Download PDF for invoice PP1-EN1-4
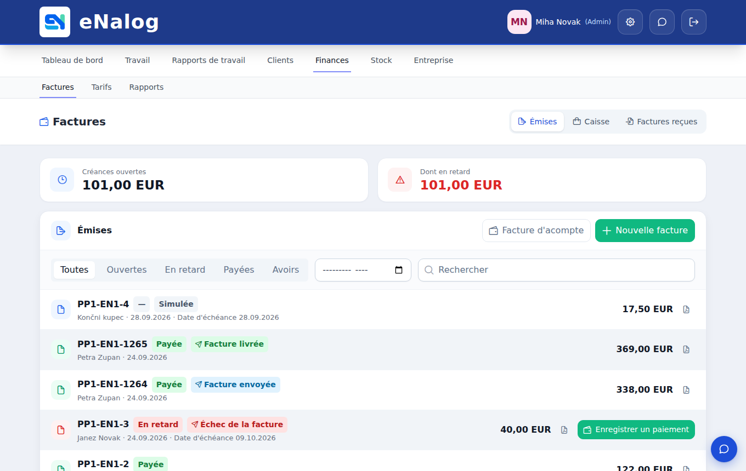The height and width of the screenshot is (471, 746). click(x=686, y=309)
